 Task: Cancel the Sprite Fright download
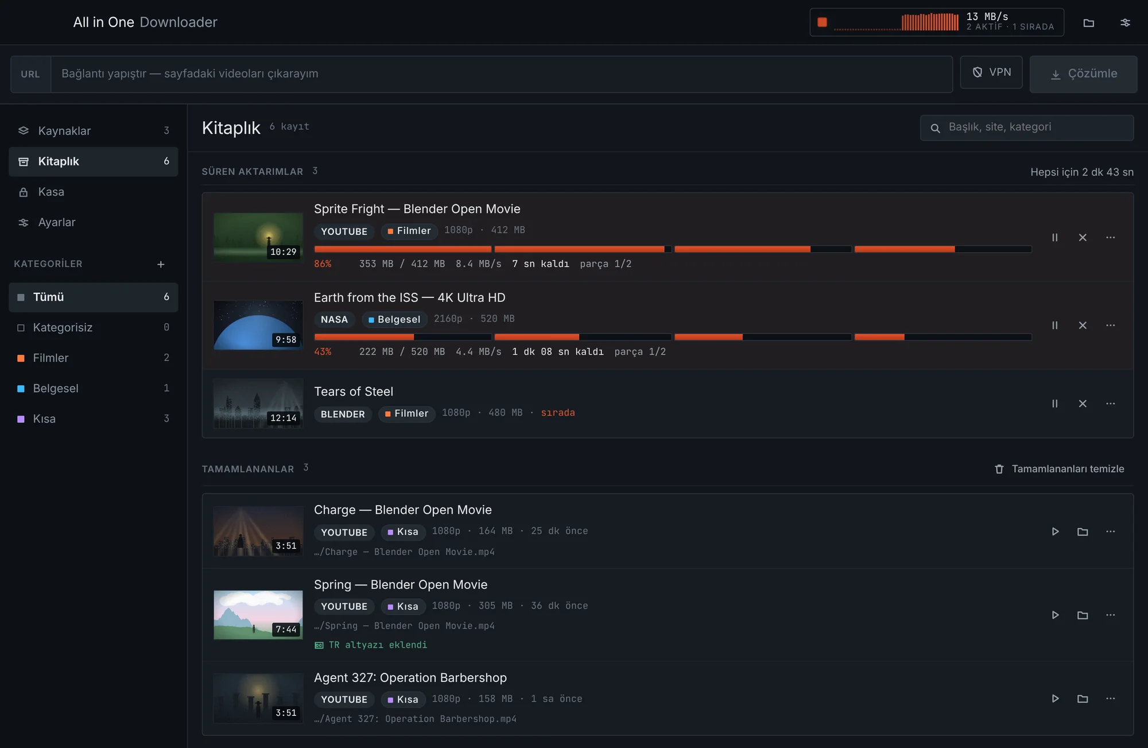click(x=1083, y=237)
